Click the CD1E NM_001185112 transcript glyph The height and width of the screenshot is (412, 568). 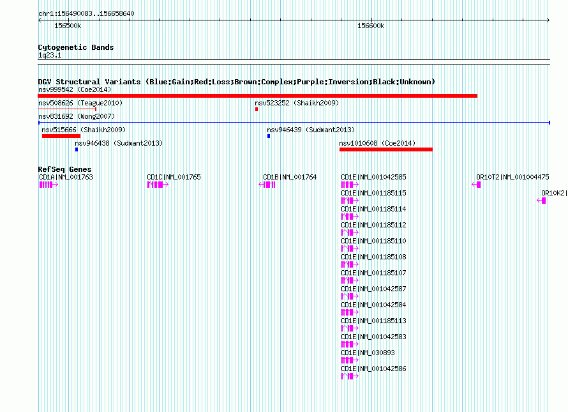point(350,233)
